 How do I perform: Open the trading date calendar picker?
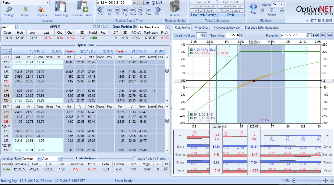135,3
